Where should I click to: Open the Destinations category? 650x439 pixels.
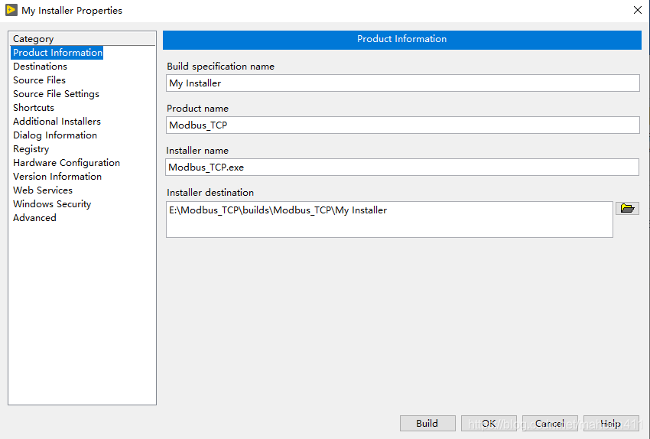coord(40,67)
